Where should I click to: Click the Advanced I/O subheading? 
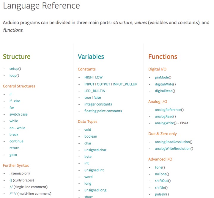[x=160, y=159]
